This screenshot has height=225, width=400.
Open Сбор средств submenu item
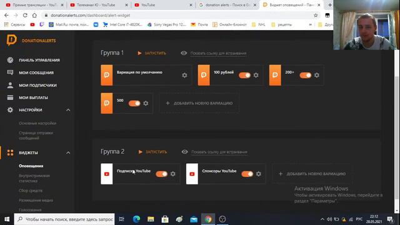point(31,191)
